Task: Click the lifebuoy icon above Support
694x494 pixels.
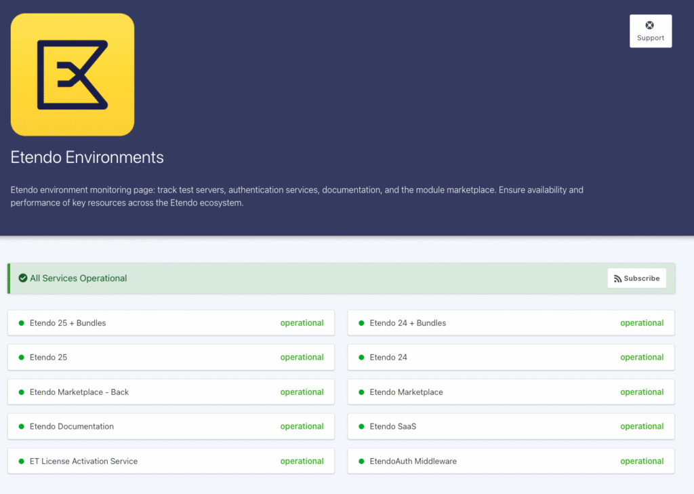Action: pos(650,25)
